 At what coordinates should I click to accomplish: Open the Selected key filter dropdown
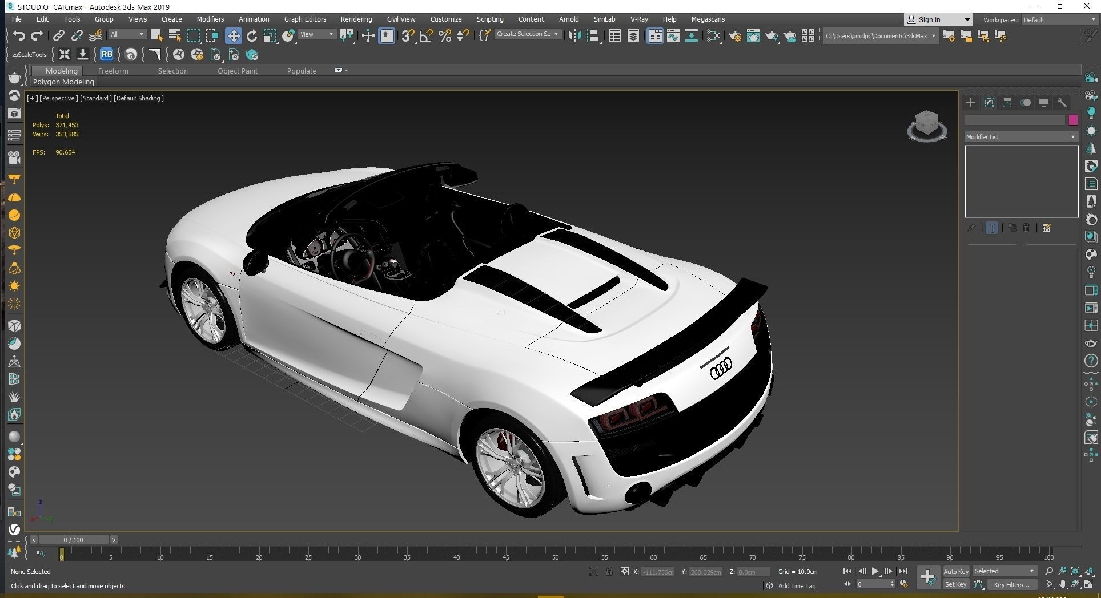tap(1004, 571)
